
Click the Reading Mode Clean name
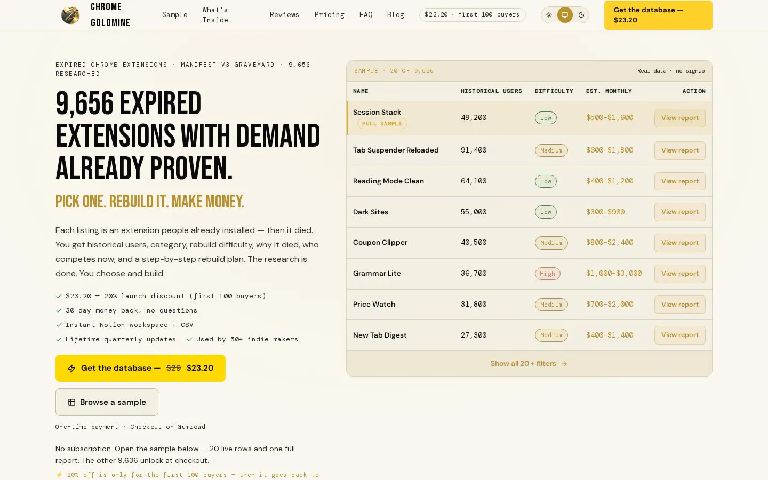pos(388,181)
